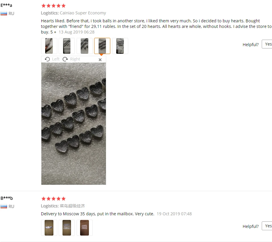The image size is (272, 242).
Task: Mark E***a's review as helpful with Yes
Action: click(267, 44)
